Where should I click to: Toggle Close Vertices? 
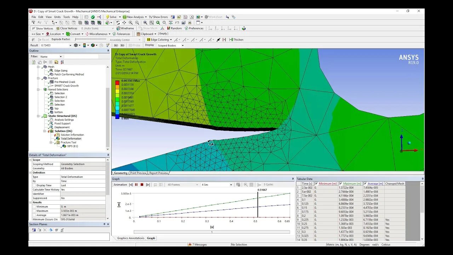tap(67, 28)
